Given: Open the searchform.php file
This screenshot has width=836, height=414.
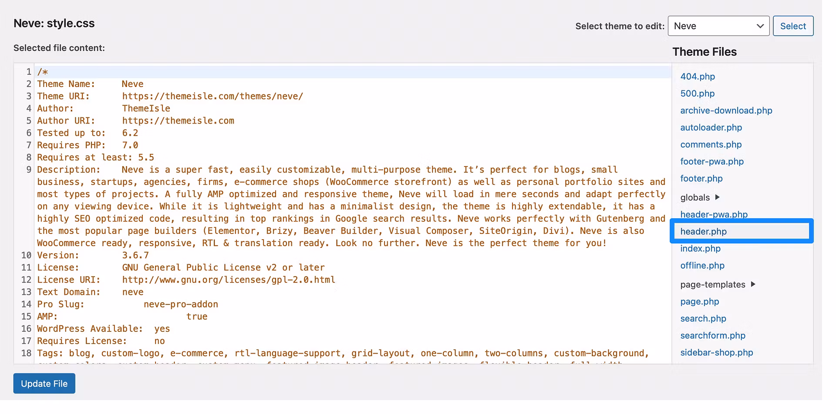Looking at the screenshot, I should coord(712,335).
